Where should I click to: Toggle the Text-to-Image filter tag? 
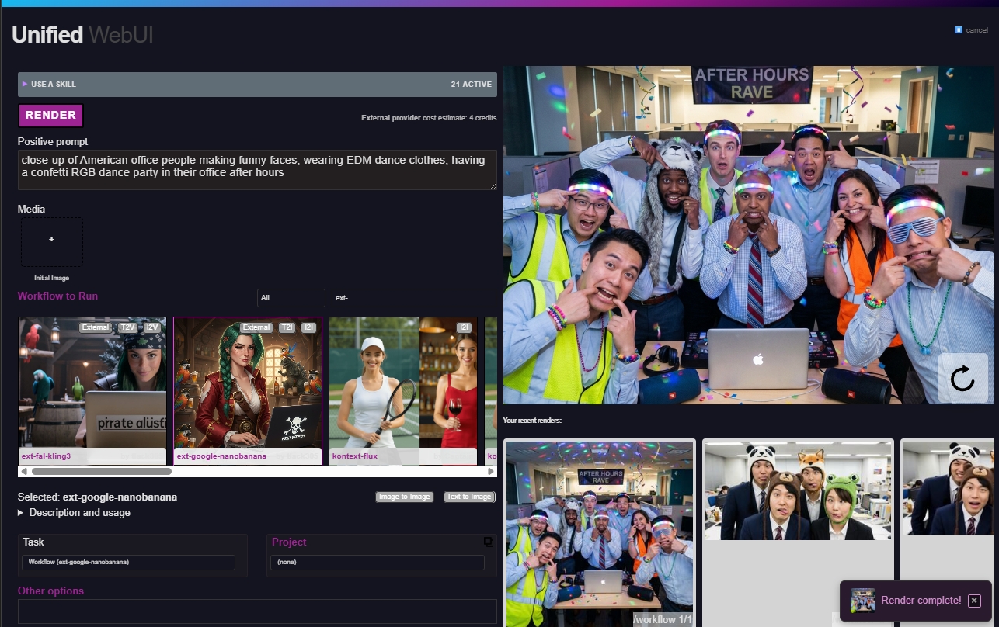[x=469, y=497]
